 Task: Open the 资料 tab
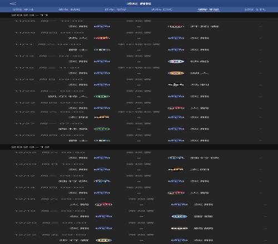pos(23,9)
